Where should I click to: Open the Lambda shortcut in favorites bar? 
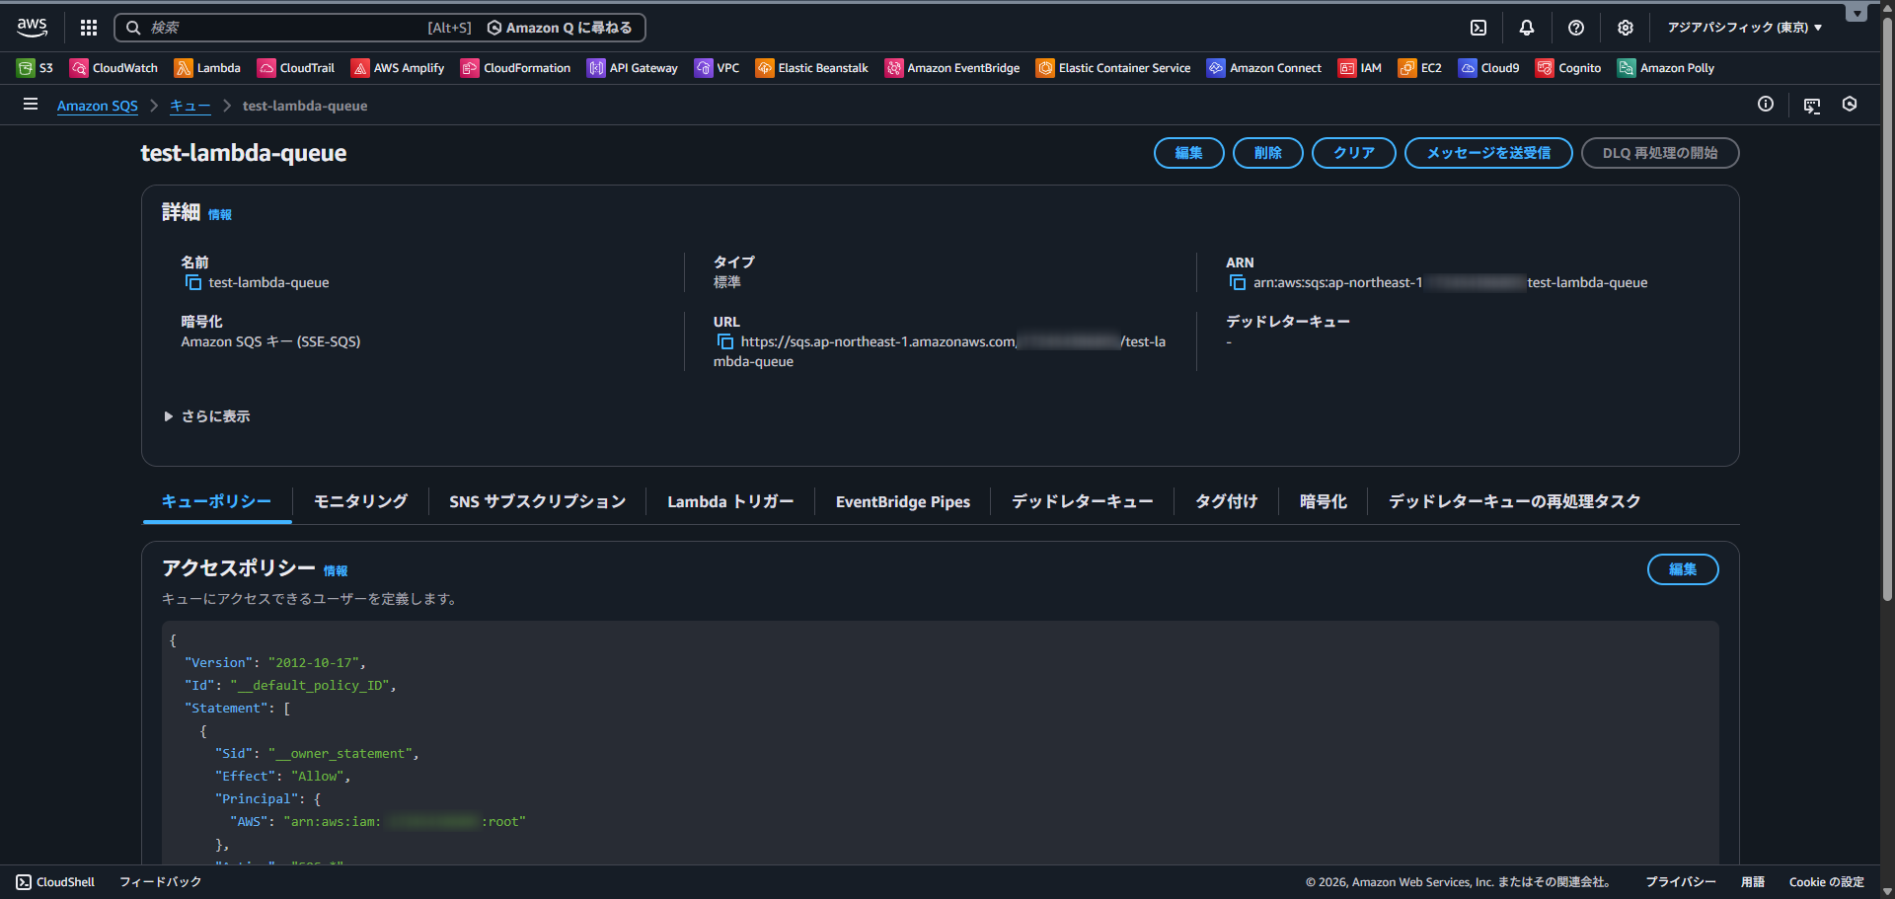tap(207, 68)
